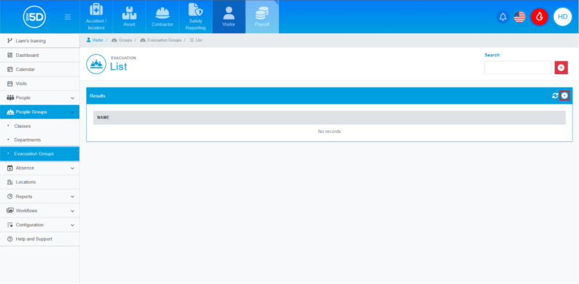This screenshot has width=579, height=284.
Task: Collapse the People Groups menu chevron
Action: click(72, 112)
